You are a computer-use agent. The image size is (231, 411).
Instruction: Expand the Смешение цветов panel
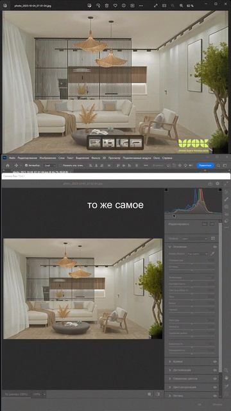(170, 379)
